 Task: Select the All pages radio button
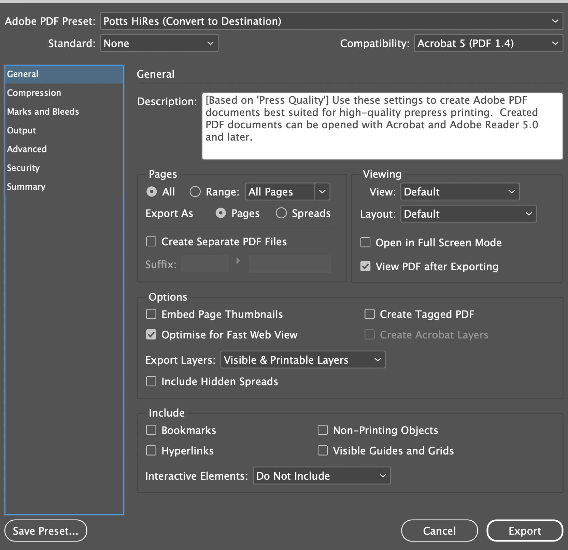pos(152,192)
